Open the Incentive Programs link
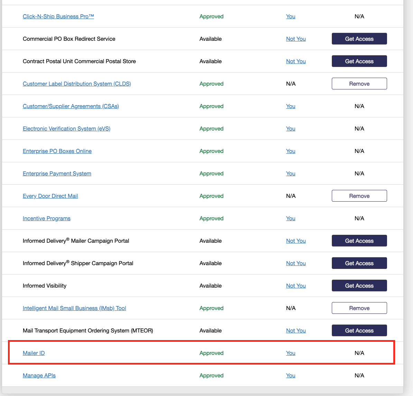413x396 pixels. coord(46,218)
